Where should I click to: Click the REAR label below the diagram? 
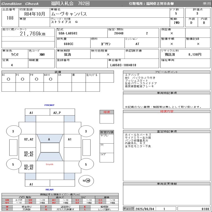pos(50,189)
